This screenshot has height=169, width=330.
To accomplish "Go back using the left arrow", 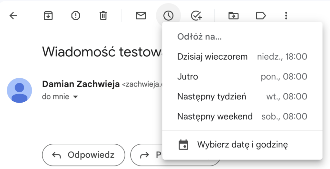I will point(13,16).
